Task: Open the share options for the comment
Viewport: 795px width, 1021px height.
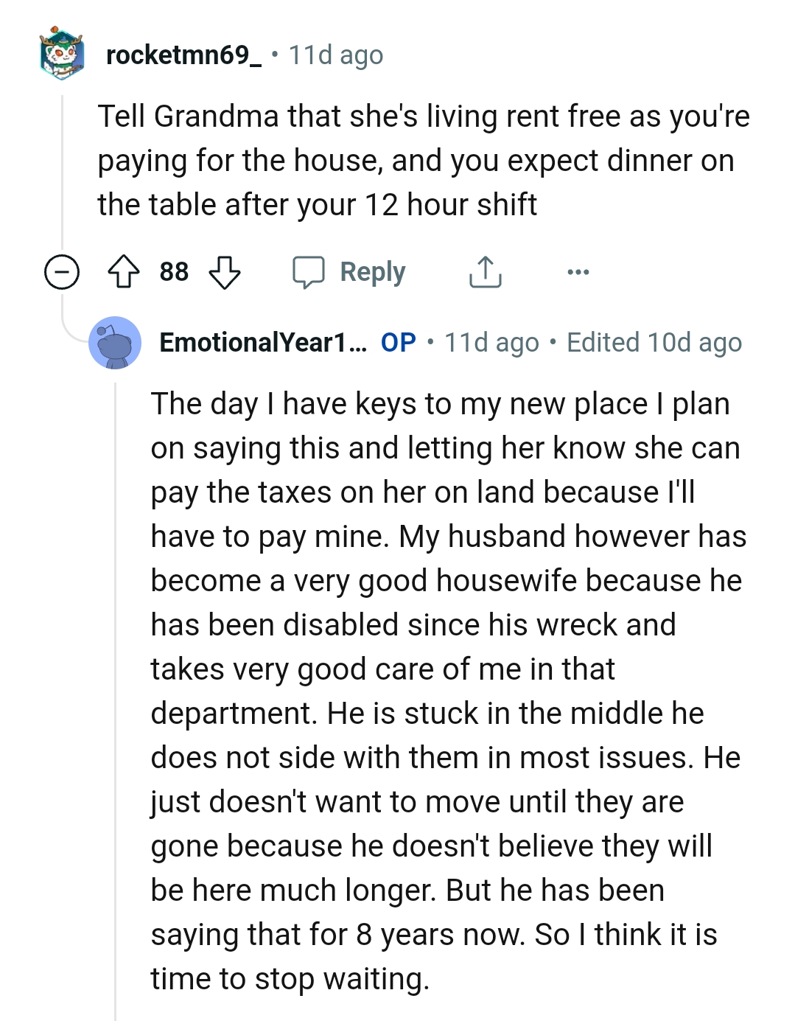Action: (x=484, y=271)
